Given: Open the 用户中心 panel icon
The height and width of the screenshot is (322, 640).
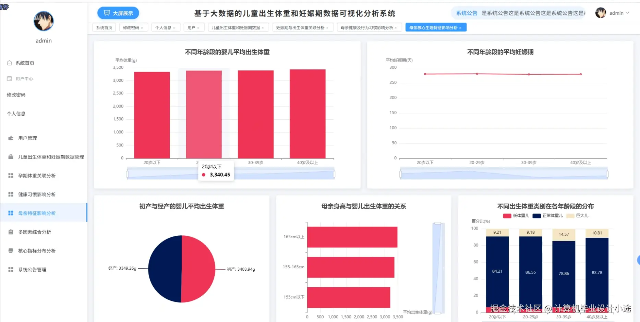Looking at the screenshot, I should pos(10,78).
